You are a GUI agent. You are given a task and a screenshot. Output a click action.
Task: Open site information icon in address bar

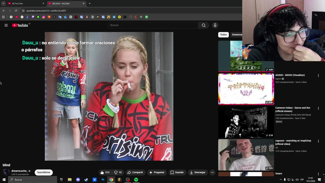coord(23,11)
